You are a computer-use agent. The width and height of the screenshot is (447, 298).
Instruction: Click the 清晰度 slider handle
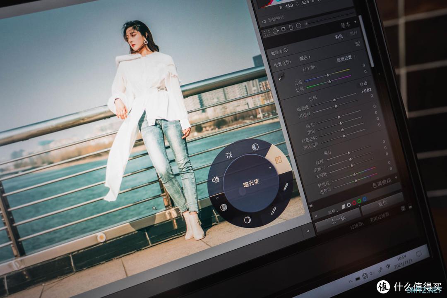[x=351, y=160]
